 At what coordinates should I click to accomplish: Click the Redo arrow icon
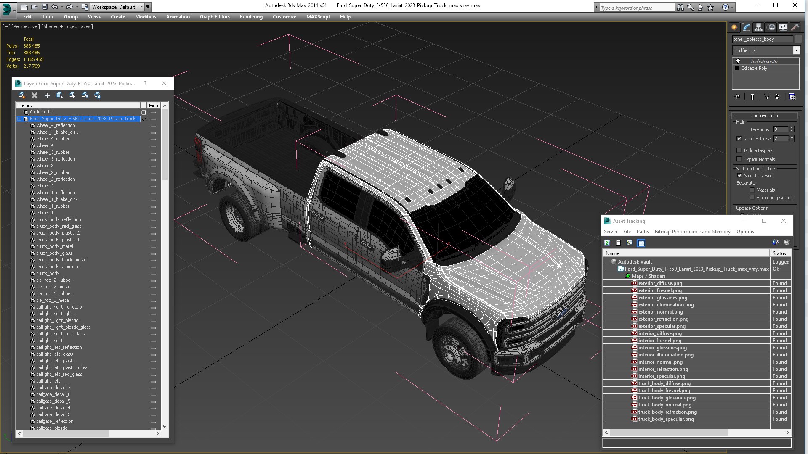[69, 7]
